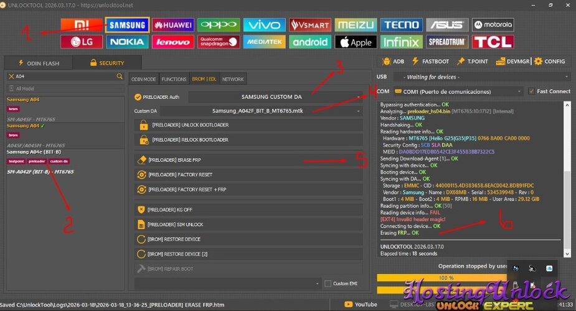This screenshot has width=576, height=311.
Task: Open the Config settings
Action: [550, 62]
